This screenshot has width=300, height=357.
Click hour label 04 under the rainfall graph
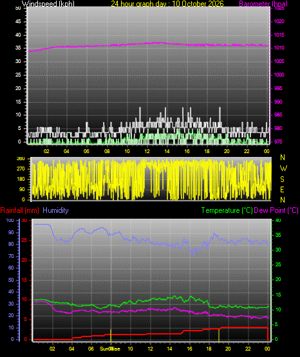point(71,349)
